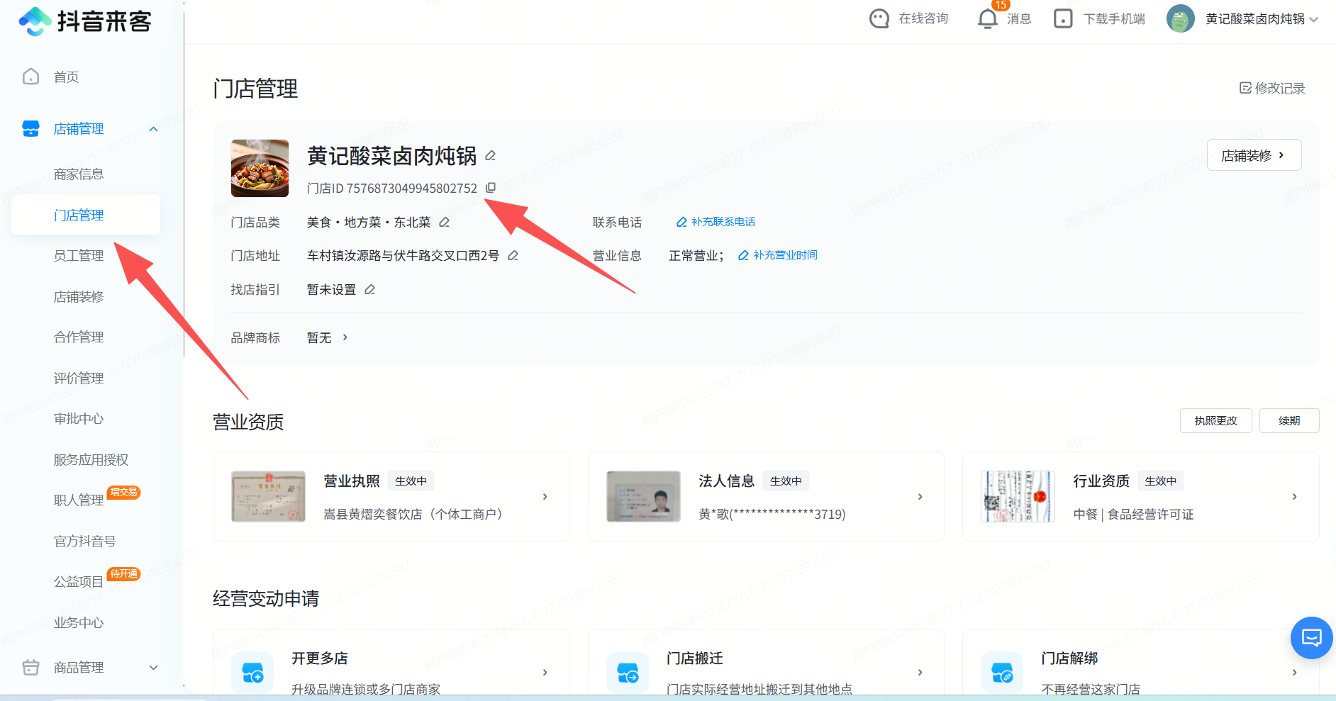This screenshot has height=701, width=1336.
Task: Edit 找店指引 pencil icon
Action: (369, 290)
